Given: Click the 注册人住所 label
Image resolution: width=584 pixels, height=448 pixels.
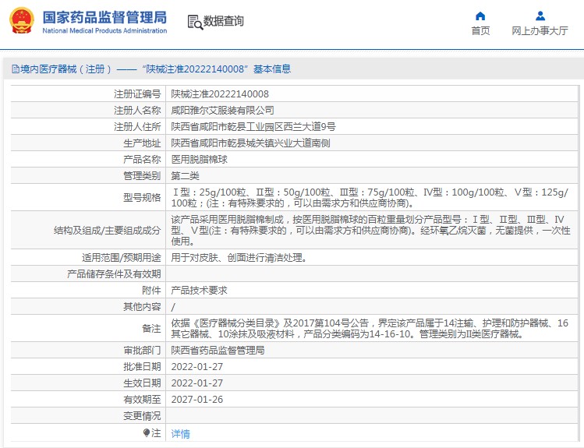Looking at the screenshot, I should (137, 126).
